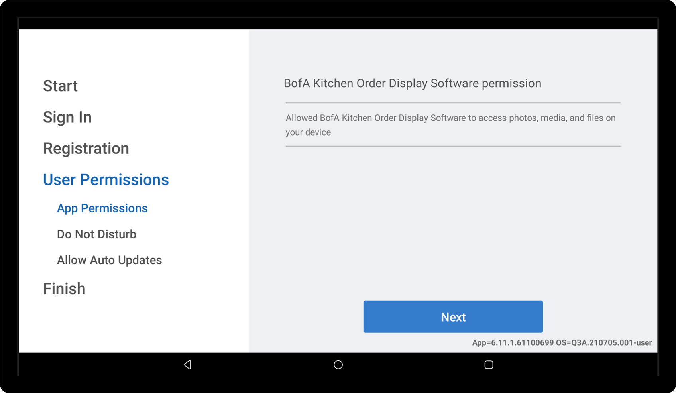Open Do Not Disturb sub-step
Viewport: 676px width, 393px height.
coord(97,234)
